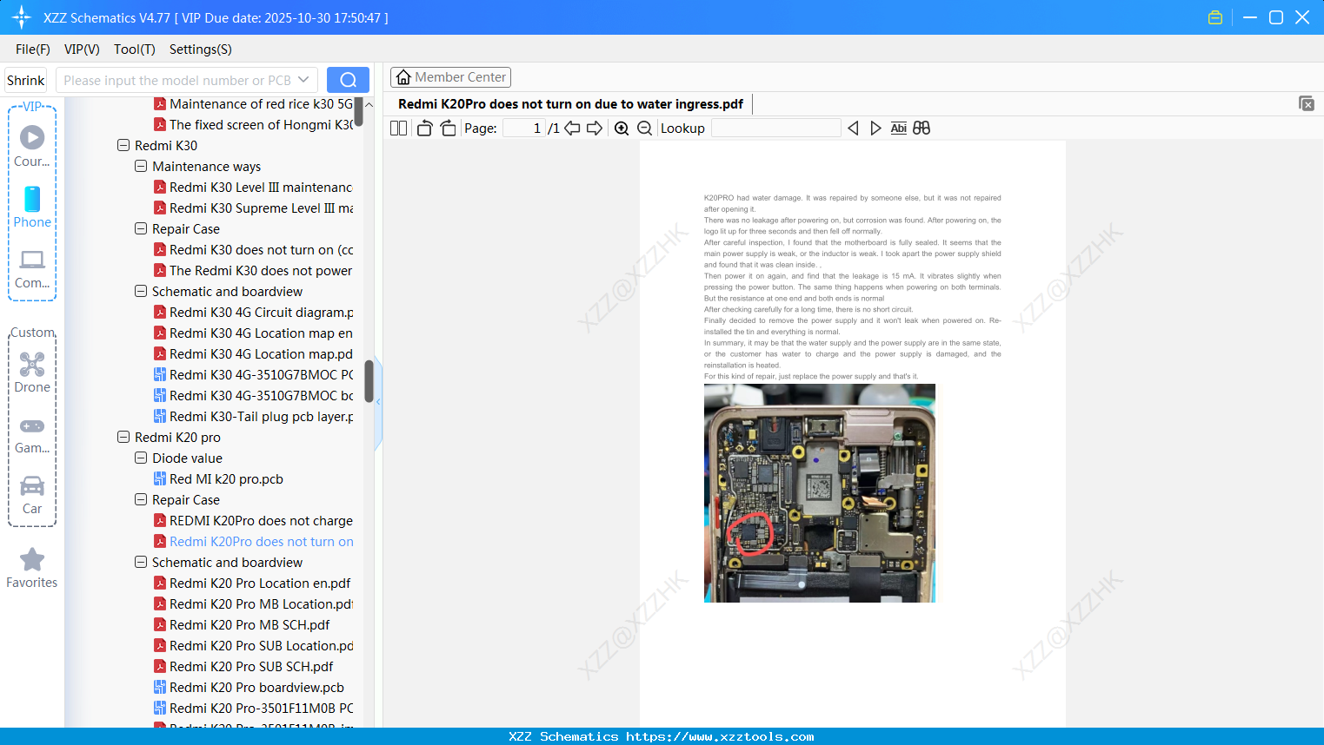
Task: Open the File(F) menu
Action: [x=33, y=49]
